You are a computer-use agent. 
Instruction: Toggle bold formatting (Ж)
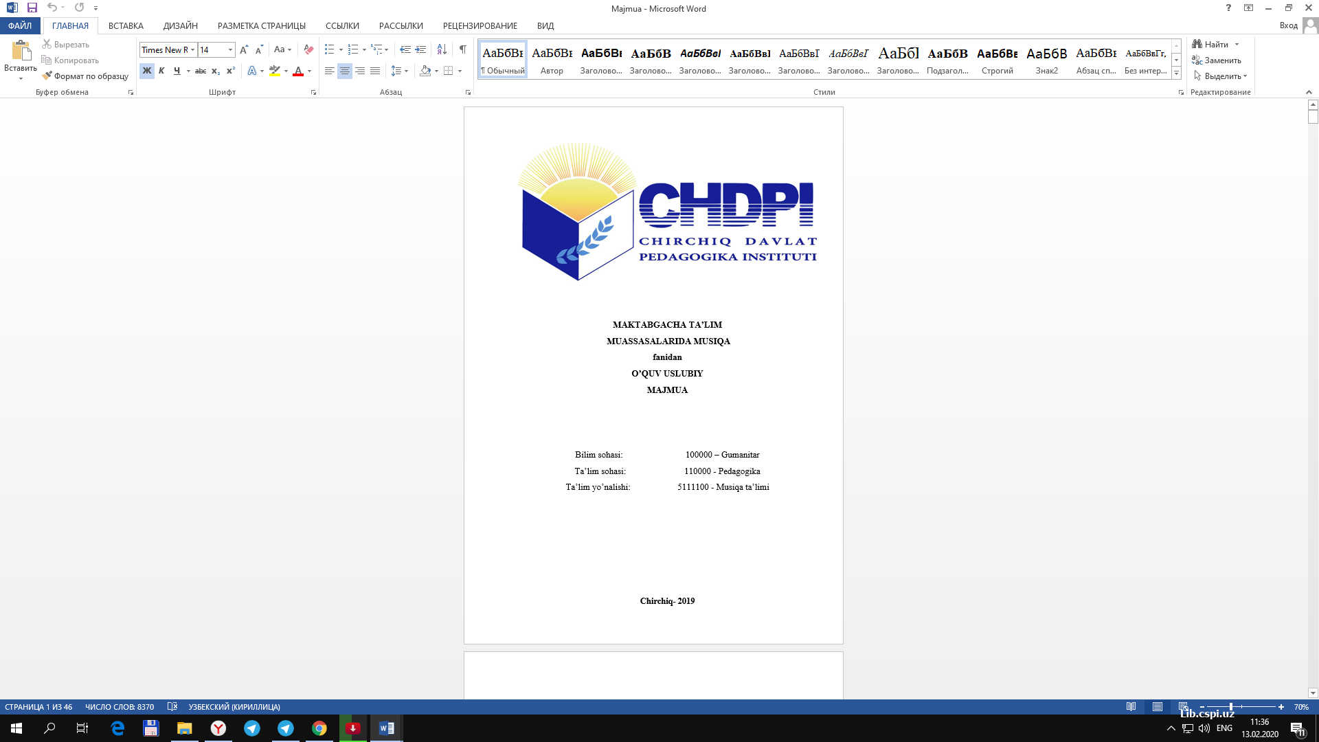pos(147,71)
